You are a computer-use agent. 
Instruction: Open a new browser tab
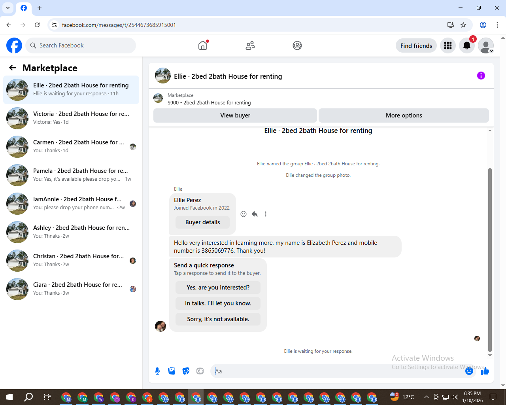click(x=40, y=8)
